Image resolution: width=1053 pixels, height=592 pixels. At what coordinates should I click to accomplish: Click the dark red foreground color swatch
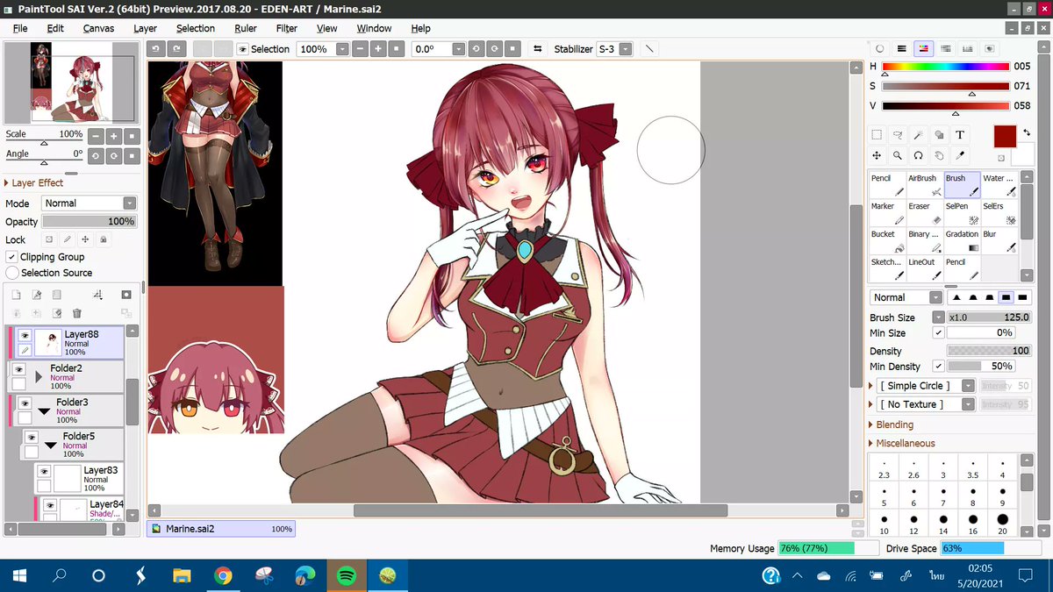(1005, 136)
